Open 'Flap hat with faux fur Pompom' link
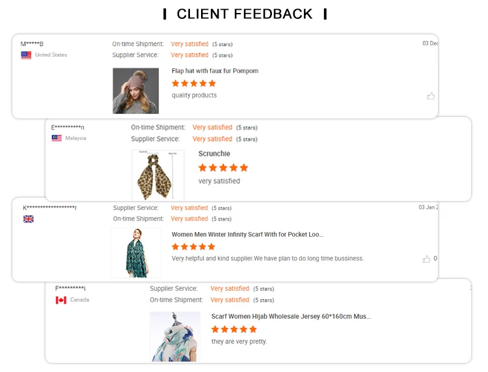This screenshot has width=488, height=372. [x=215, y=71]
